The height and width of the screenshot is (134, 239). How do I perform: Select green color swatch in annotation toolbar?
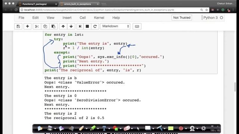point(171,128)
